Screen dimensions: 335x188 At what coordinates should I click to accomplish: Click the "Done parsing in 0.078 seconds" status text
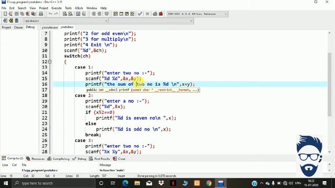[x=157, y=176]
